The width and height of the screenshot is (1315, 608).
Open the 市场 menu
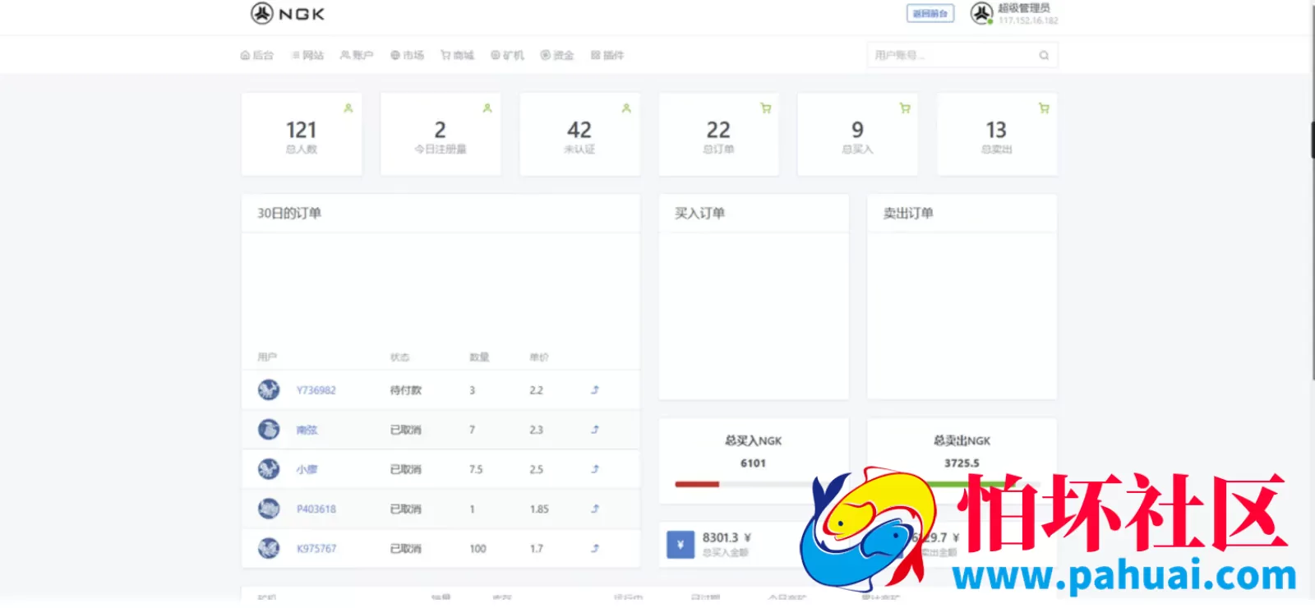point(408,56)
